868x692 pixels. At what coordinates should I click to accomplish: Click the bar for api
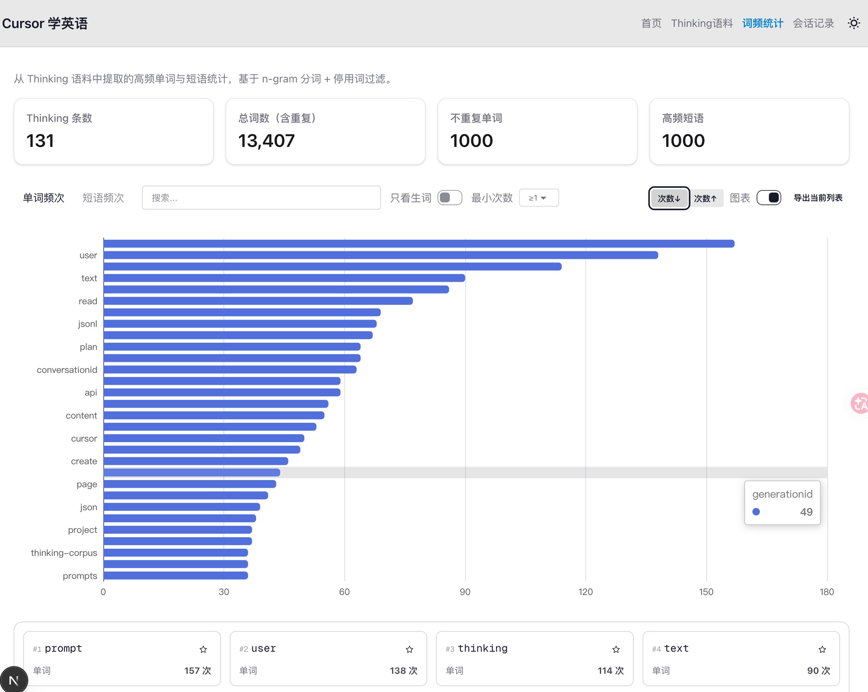coord(222,393)
